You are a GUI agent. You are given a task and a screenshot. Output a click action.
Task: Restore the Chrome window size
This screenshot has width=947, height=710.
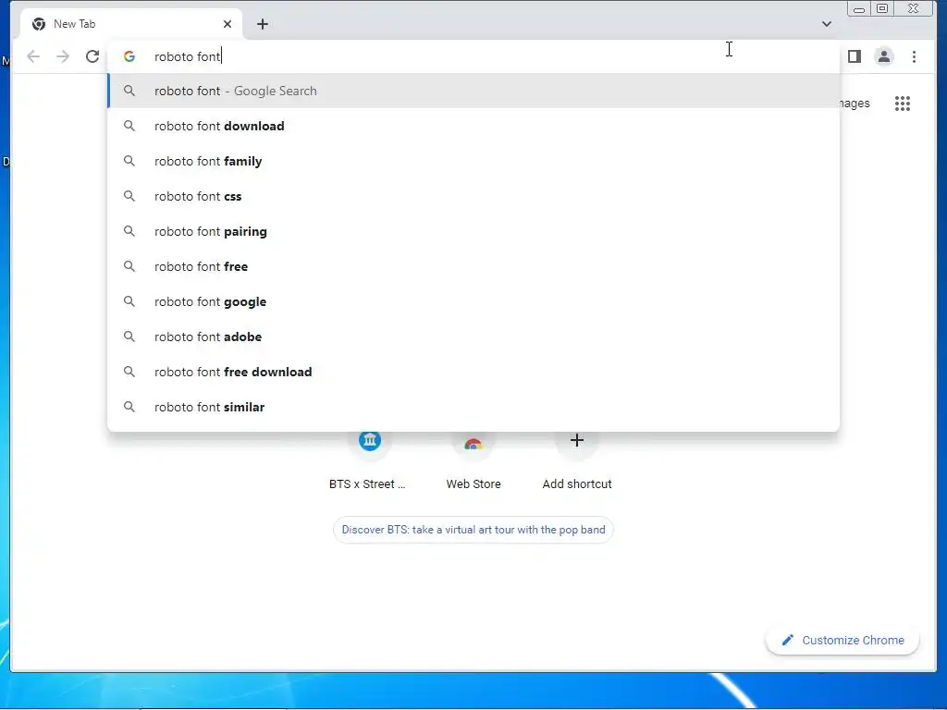882,8
